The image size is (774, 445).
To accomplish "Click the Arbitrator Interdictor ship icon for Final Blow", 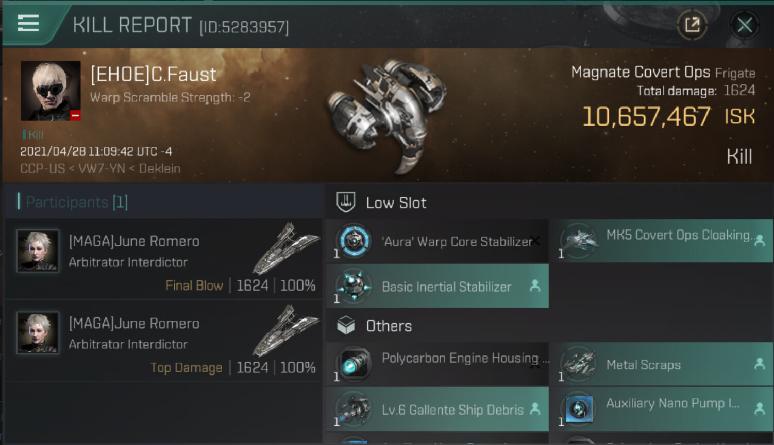I will pos(285,248).
